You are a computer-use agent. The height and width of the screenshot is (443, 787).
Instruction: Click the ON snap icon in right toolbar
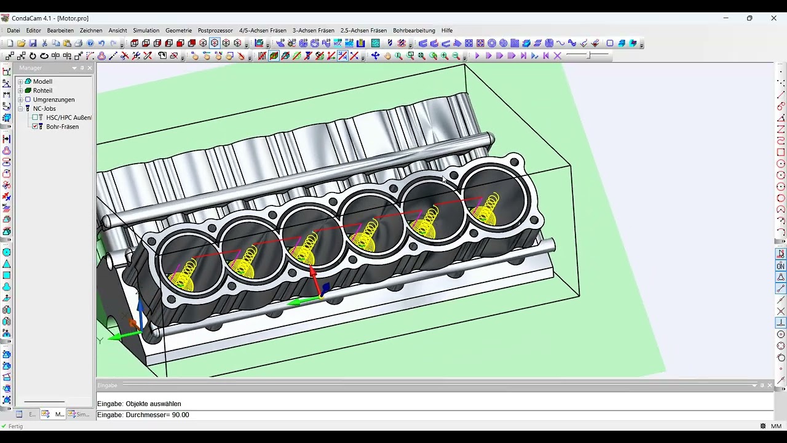[781, 266]
